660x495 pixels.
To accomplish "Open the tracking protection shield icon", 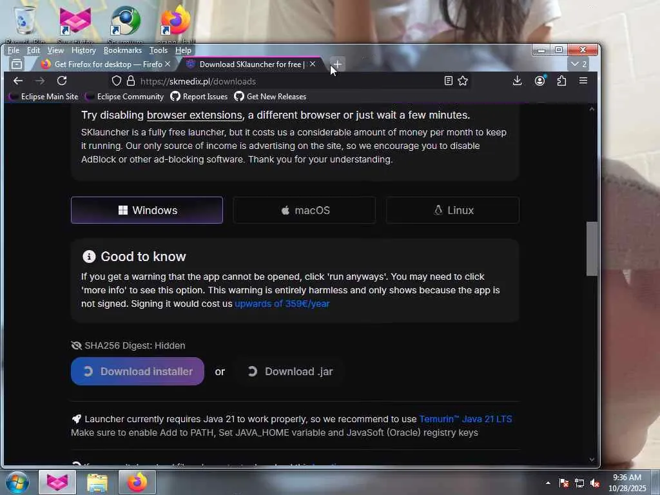I will (117, 81).
